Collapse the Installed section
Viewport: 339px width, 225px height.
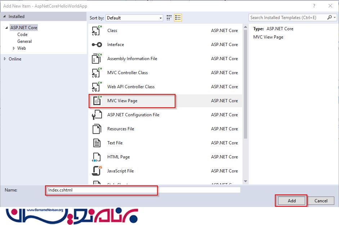5,17
